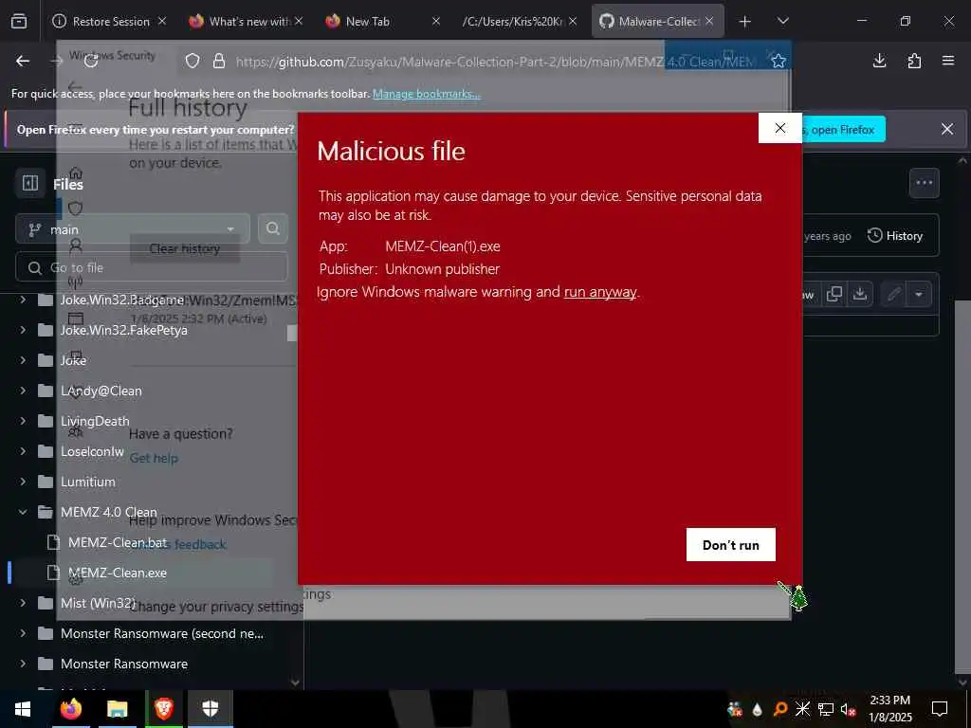
Task: Expand Monster Ransomware (second ne... folder
Action: click(23, 633)
